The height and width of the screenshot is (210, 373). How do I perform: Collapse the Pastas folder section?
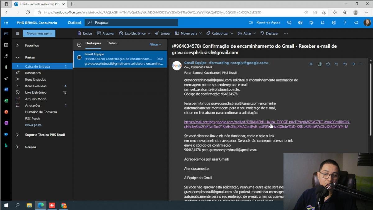point(17,58)
